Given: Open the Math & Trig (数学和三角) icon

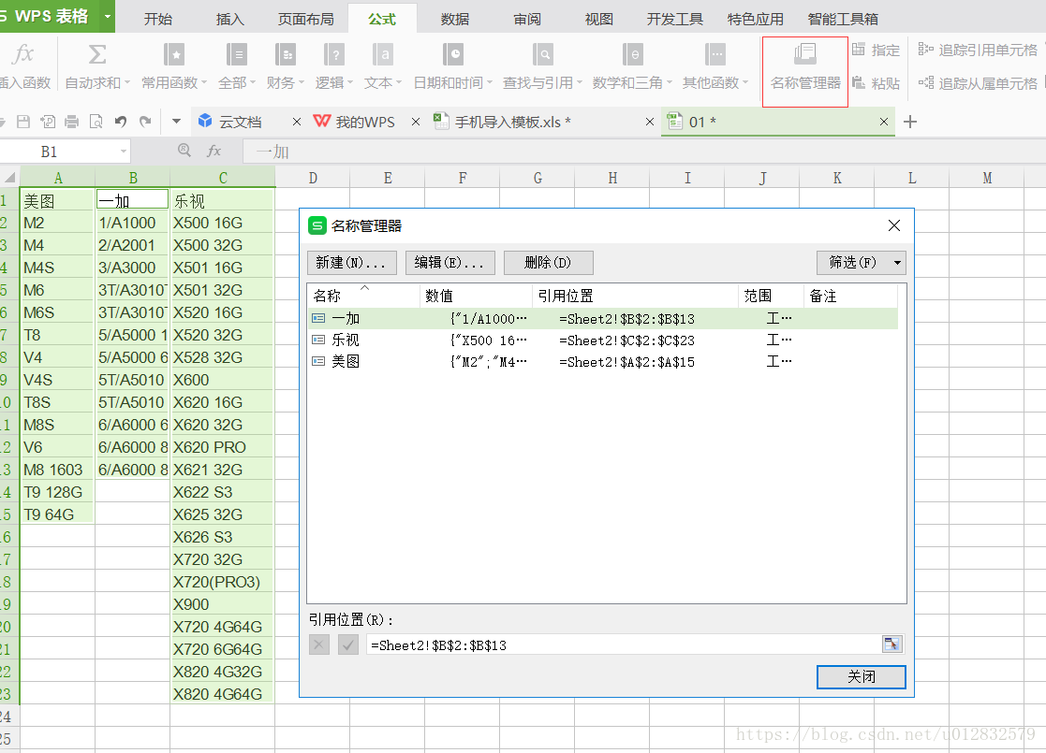Looking at the screenshot, I should pos(632,54).
